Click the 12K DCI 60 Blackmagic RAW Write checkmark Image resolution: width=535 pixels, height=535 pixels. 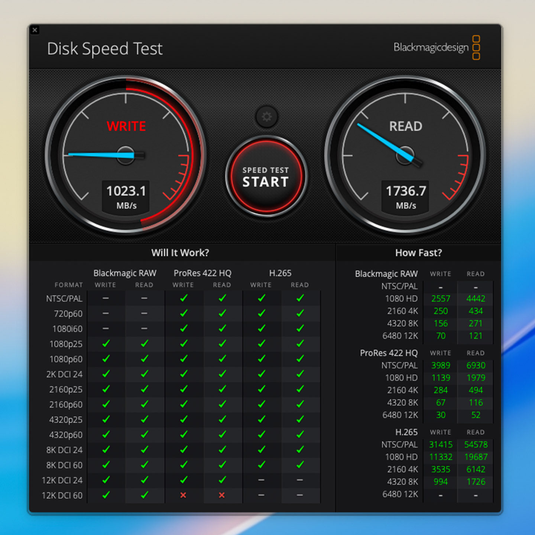pos(106,495)
